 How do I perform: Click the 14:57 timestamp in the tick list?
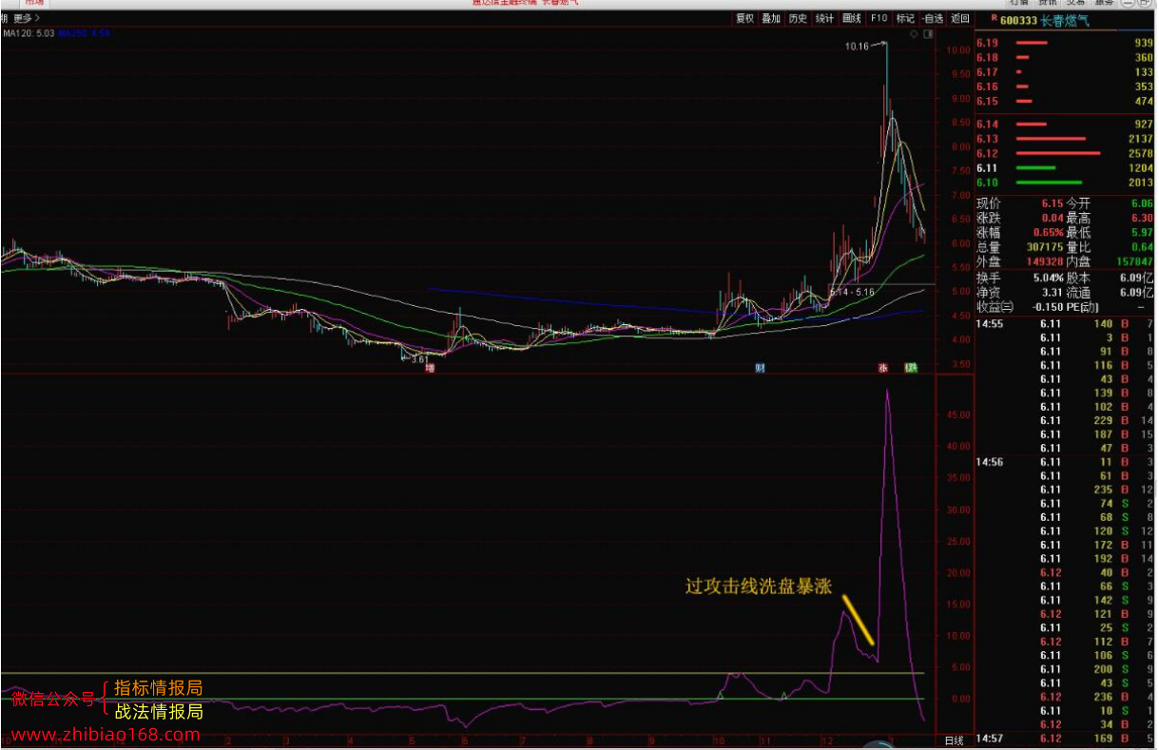(x=990, y=739)
